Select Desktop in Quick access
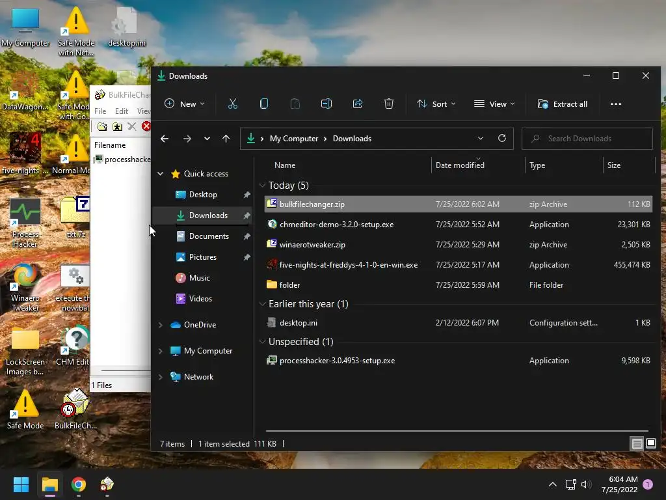Viewport: 666px width, 500px height. click(202, 194)
